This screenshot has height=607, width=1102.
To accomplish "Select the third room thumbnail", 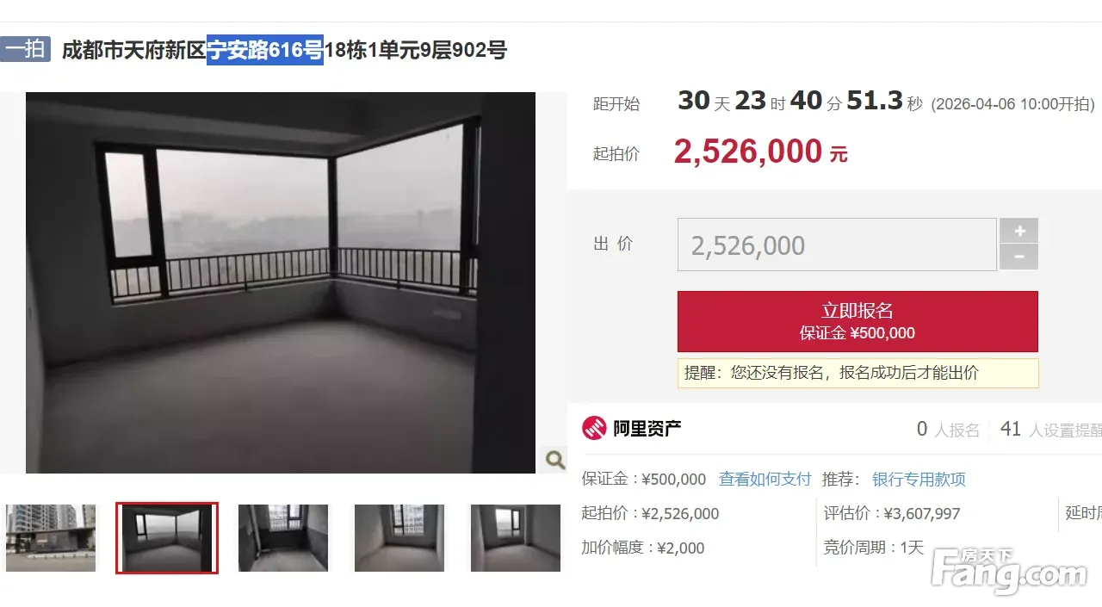I will pyautogui.click(x=283, y=538).
